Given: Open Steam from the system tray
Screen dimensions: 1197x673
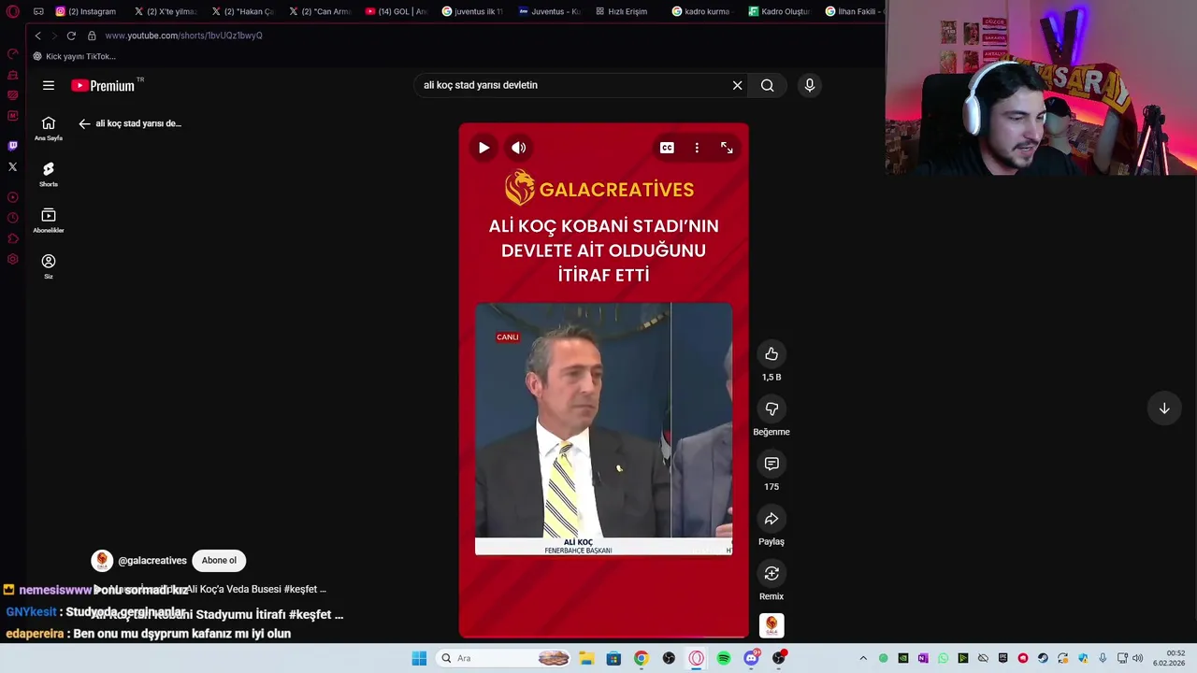Looking at the screenshot, I should point(1043,658).
